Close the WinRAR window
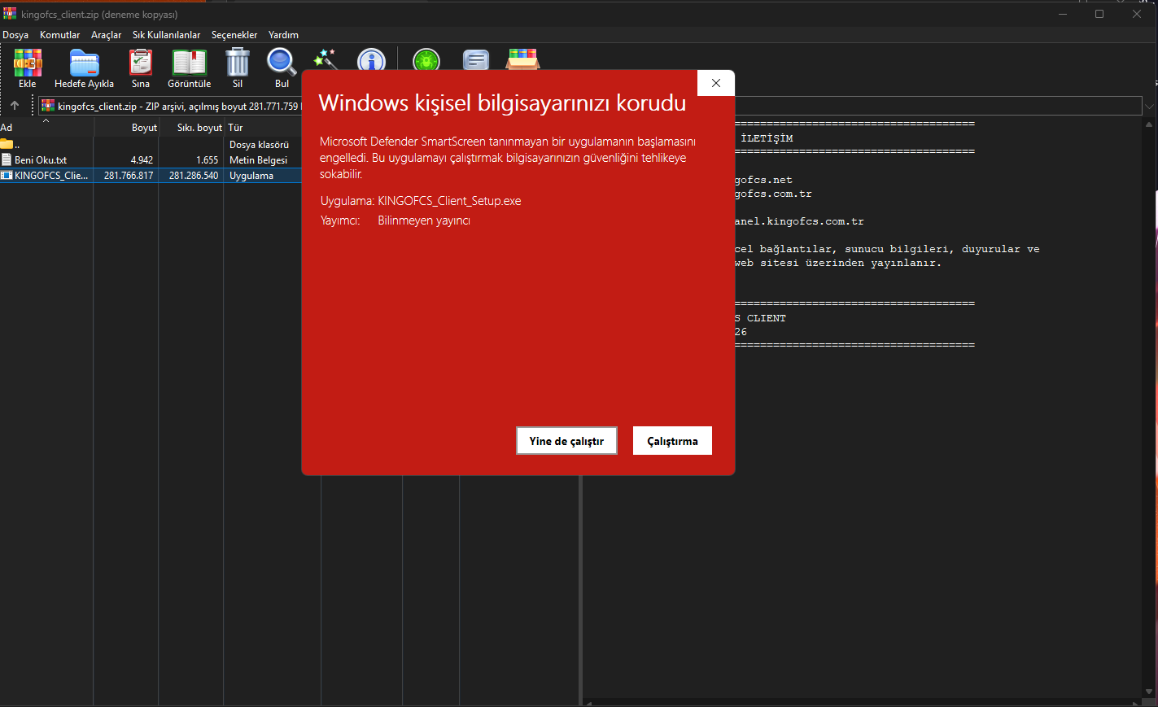Viewport: 1158px width, 707px height. (x=1137, y=14)
